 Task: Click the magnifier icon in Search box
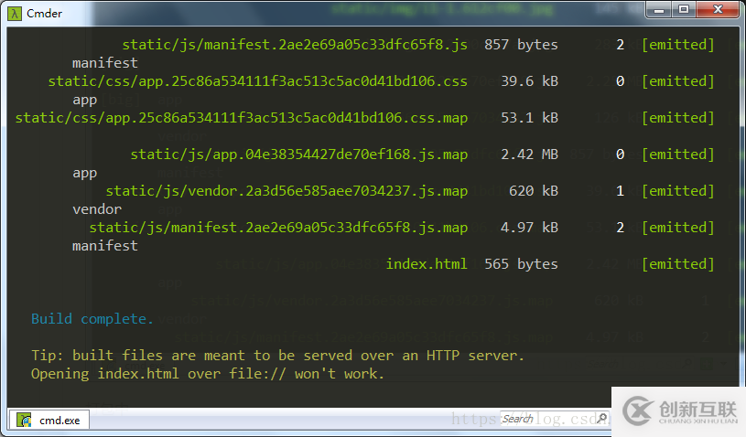(x=601, y=419)
